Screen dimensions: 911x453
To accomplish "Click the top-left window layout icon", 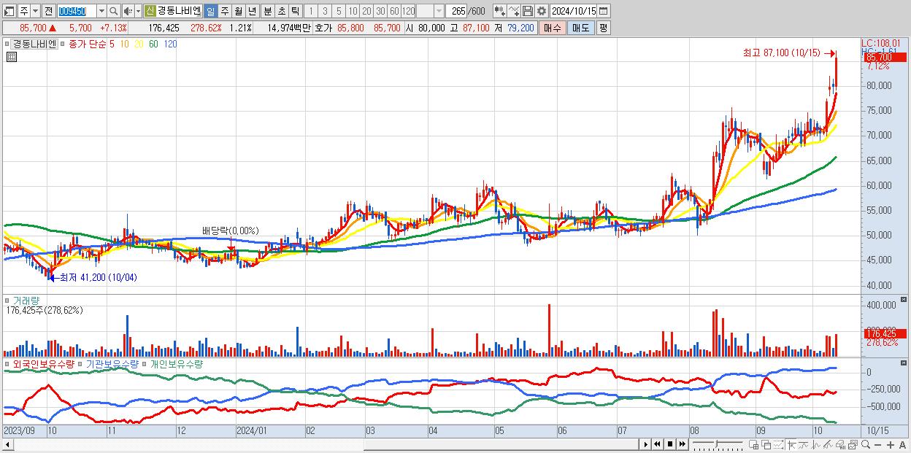I will (9, 11).
